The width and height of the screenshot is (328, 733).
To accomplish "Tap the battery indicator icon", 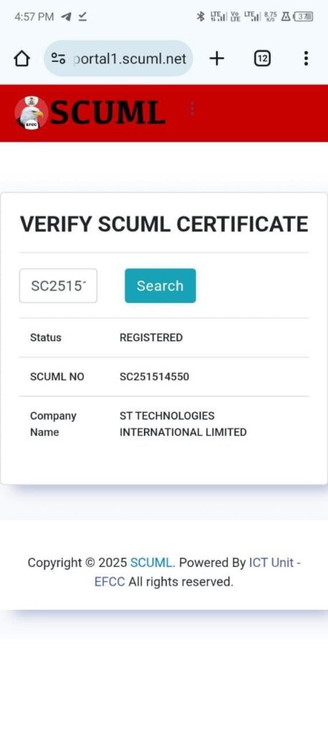I will tap(303, 17).
